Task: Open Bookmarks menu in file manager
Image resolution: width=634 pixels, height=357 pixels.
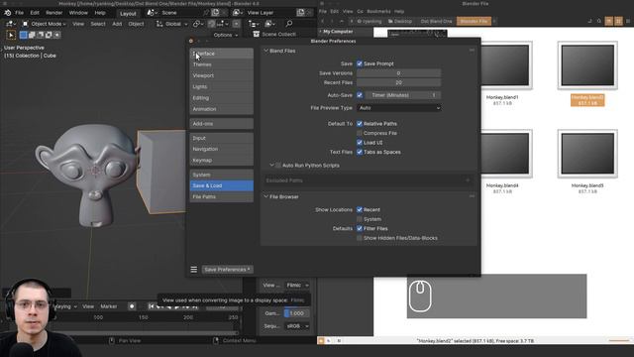Action: [378, 11]
